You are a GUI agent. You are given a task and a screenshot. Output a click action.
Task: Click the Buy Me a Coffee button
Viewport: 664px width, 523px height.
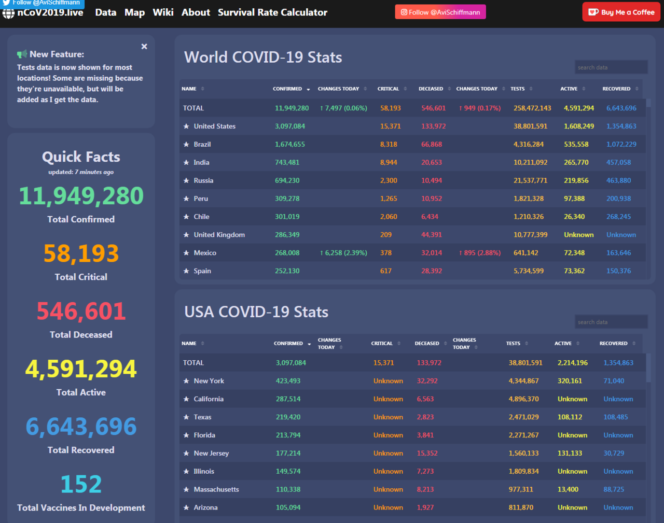click(621, 12)
